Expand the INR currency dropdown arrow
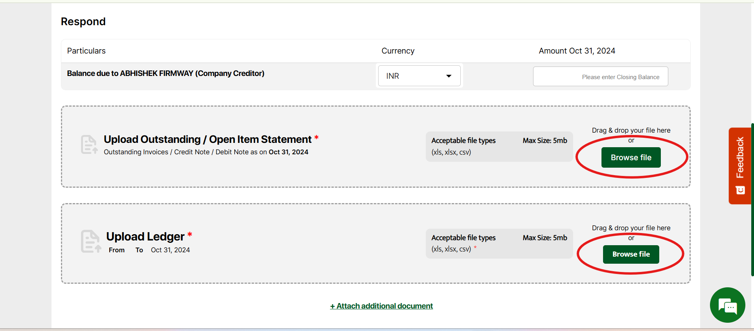Screen dimensions: 754x331 449,76
